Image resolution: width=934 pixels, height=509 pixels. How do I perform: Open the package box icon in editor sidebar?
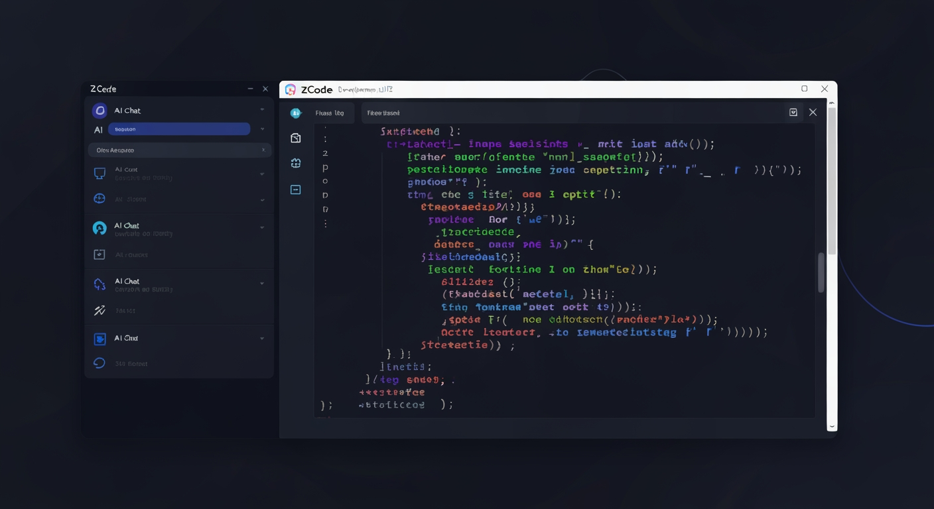click(296, 138)
